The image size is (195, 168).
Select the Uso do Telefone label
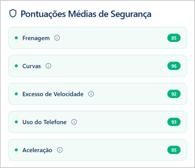[x=44, y=122]
